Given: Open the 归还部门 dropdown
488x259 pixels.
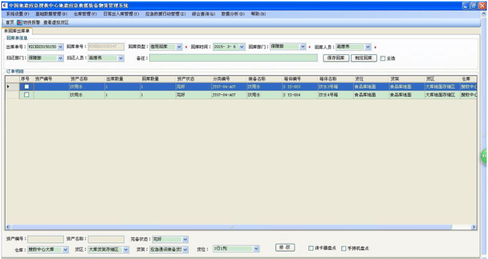Looking at the screenshot, I should [x=61, y=58].
